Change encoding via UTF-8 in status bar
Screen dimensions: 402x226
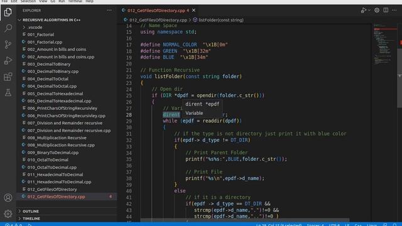pos(334,225)
